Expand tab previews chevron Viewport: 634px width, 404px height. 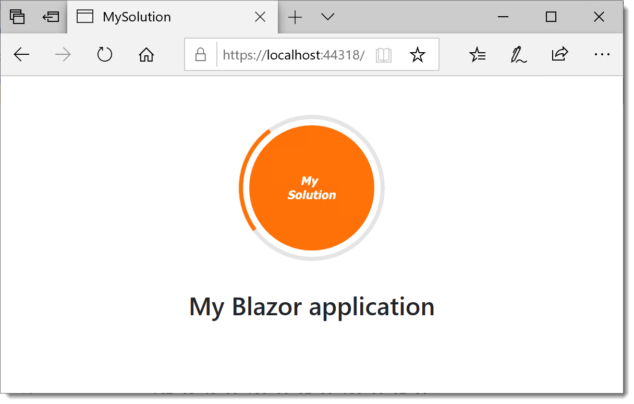[x=327, y=17]
